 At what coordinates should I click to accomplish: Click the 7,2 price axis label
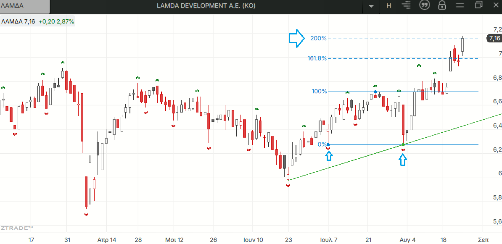(498, 30)
